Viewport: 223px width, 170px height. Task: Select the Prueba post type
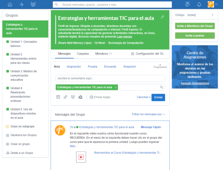(93, 67)
